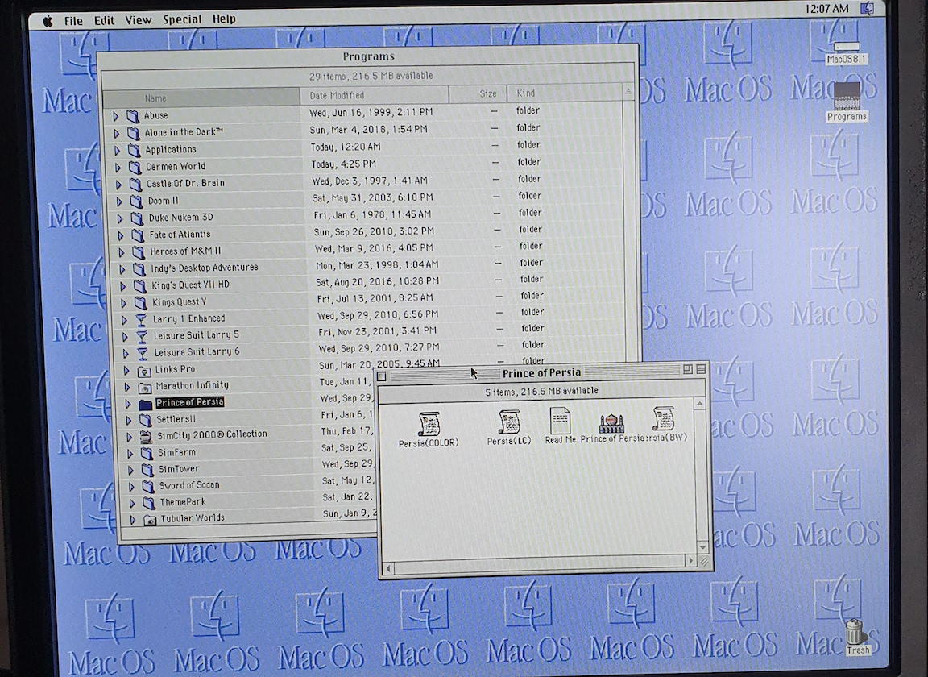Select the Doom II folder icon

click(135, 201)
